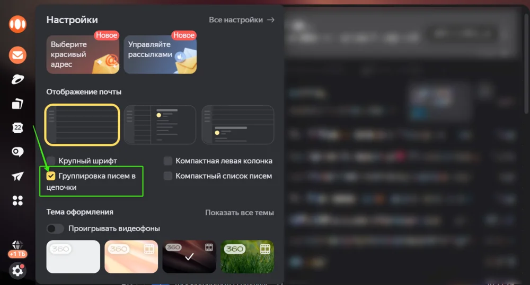Open the Disk icon in sidebar
The image size is (530, 285).
pyautogui.click(x=17, y=80)
